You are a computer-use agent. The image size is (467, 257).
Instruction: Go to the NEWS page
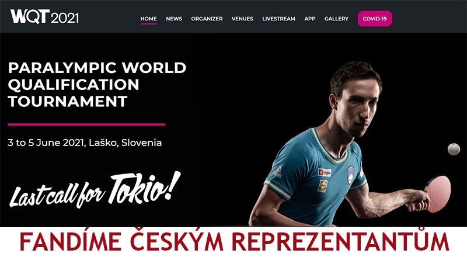pyautogui.click(x=174, y=19)
